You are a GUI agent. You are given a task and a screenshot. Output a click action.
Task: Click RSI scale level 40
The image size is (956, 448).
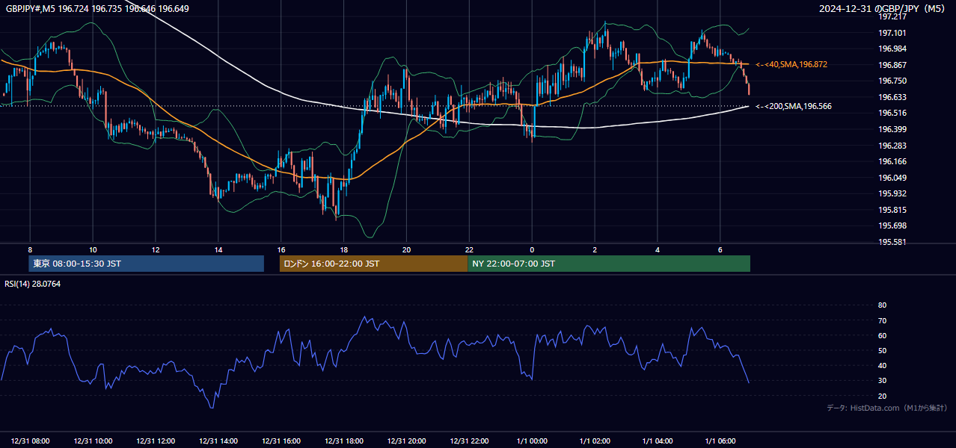[883, 366]
